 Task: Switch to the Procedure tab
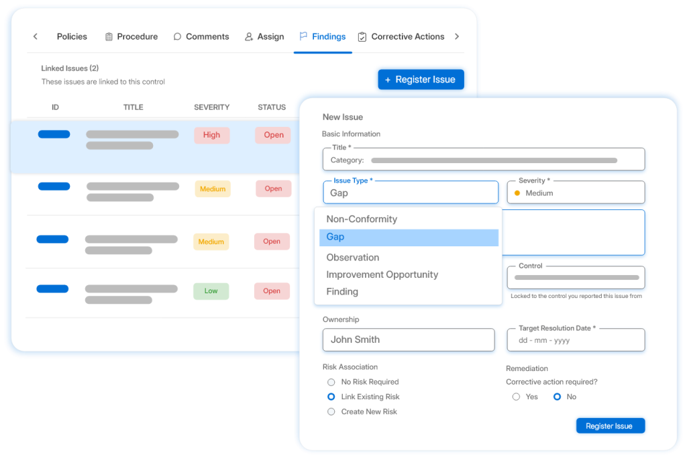pyautogui.click(x=131, y=36)
